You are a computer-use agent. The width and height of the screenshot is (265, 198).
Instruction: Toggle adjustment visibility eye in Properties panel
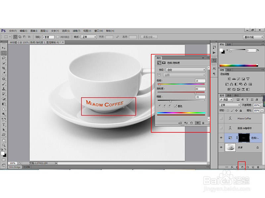(x=197, y=123)
